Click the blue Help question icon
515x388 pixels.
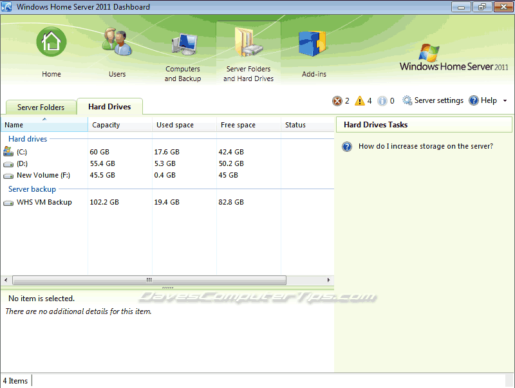[474, 100]
